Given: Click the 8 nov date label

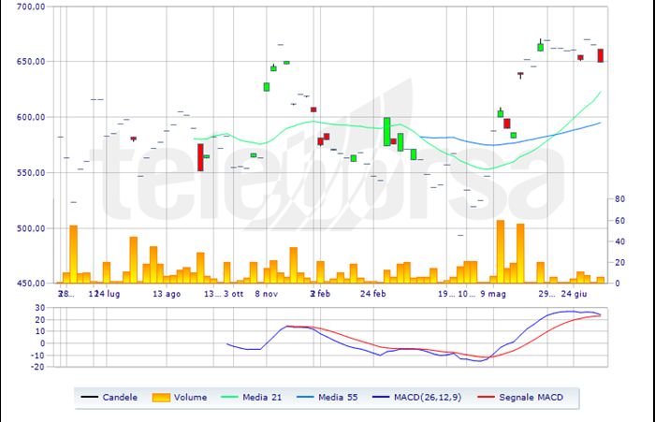Looking at the screenshot, I should [x=267, y=294].
